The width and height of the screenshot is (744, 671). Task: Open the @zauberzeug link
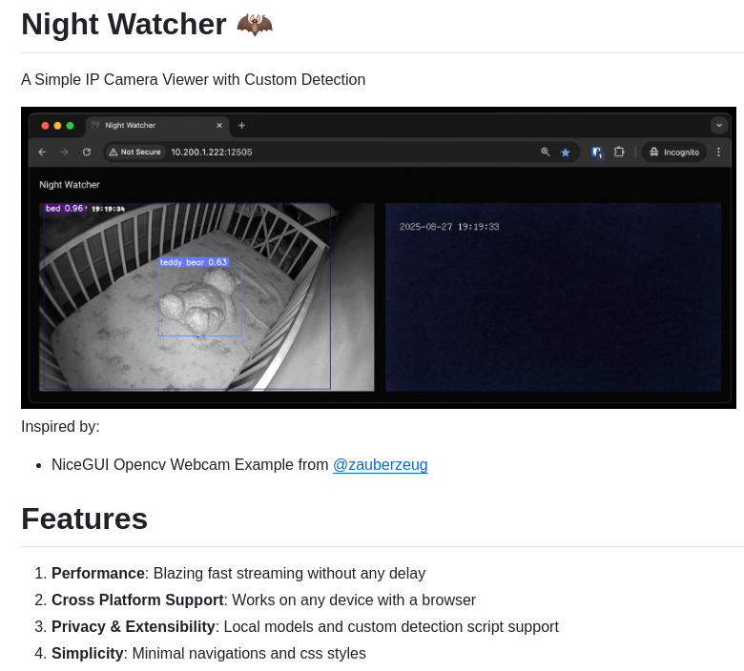[x=380, y=465]
